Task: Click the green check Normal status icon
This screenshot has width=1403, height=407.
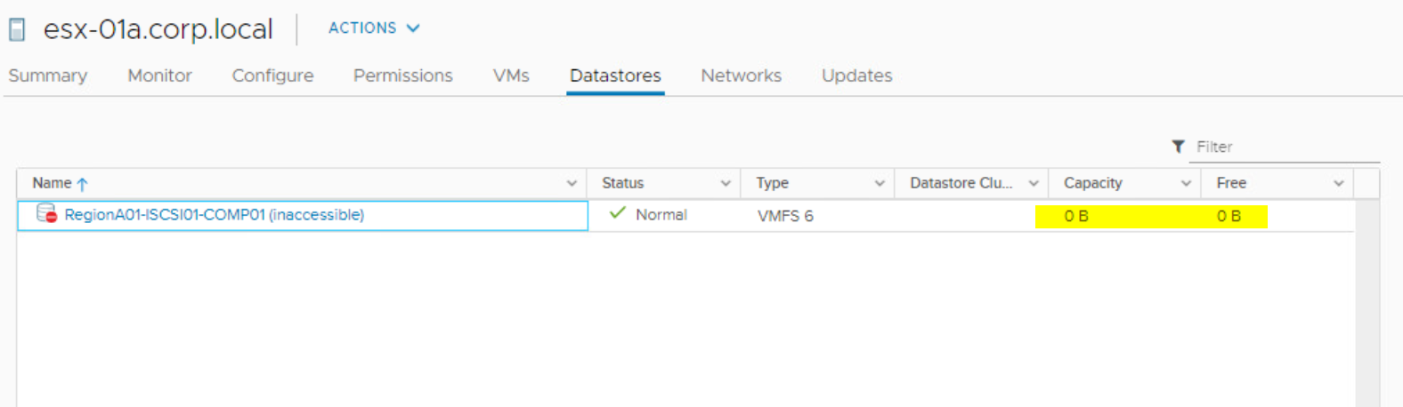Action: point(617,213)
